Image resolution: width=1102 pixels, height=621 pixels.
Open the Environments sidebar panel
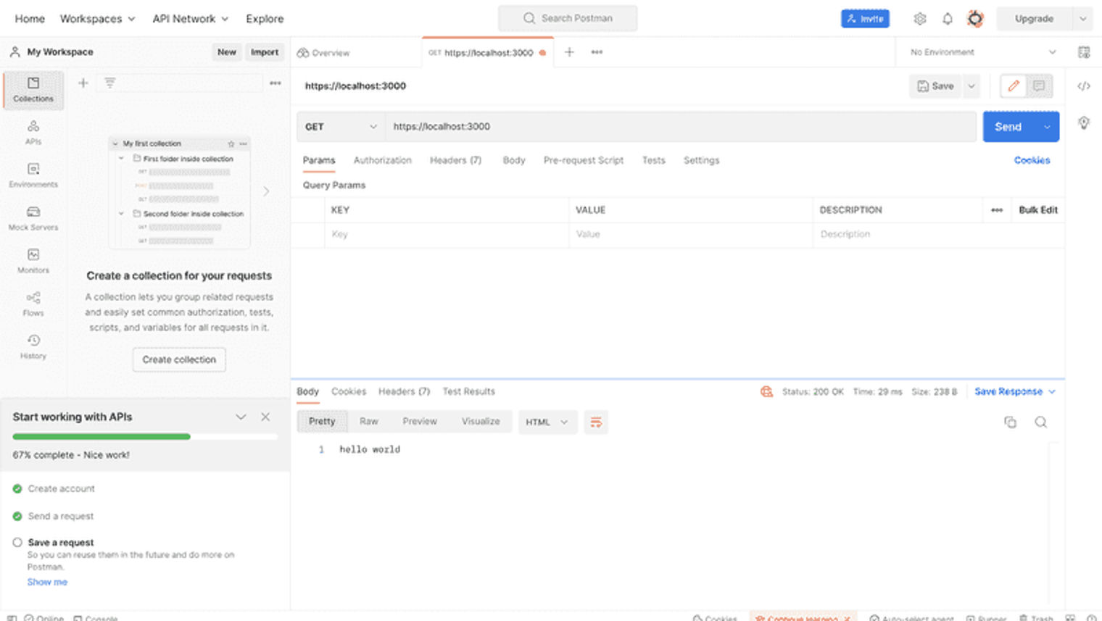pyautogui.click(x=33, y=175)
